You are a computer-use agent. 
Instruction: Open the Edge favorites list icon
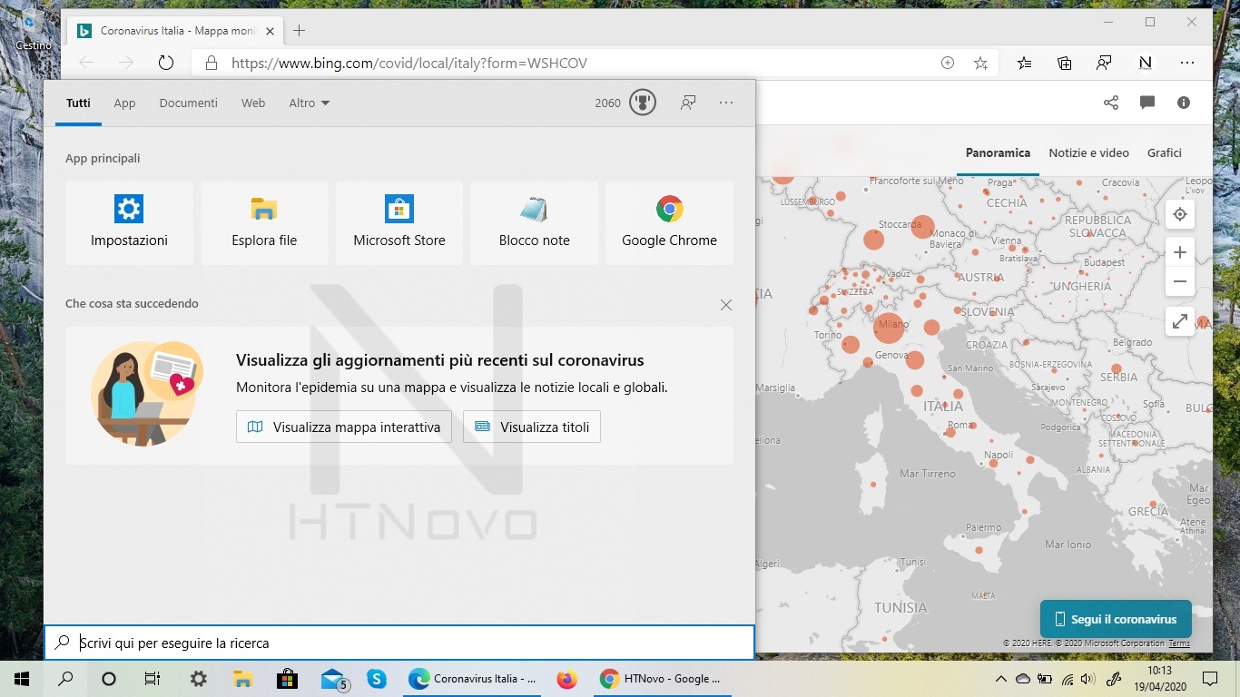point(1024,63)
